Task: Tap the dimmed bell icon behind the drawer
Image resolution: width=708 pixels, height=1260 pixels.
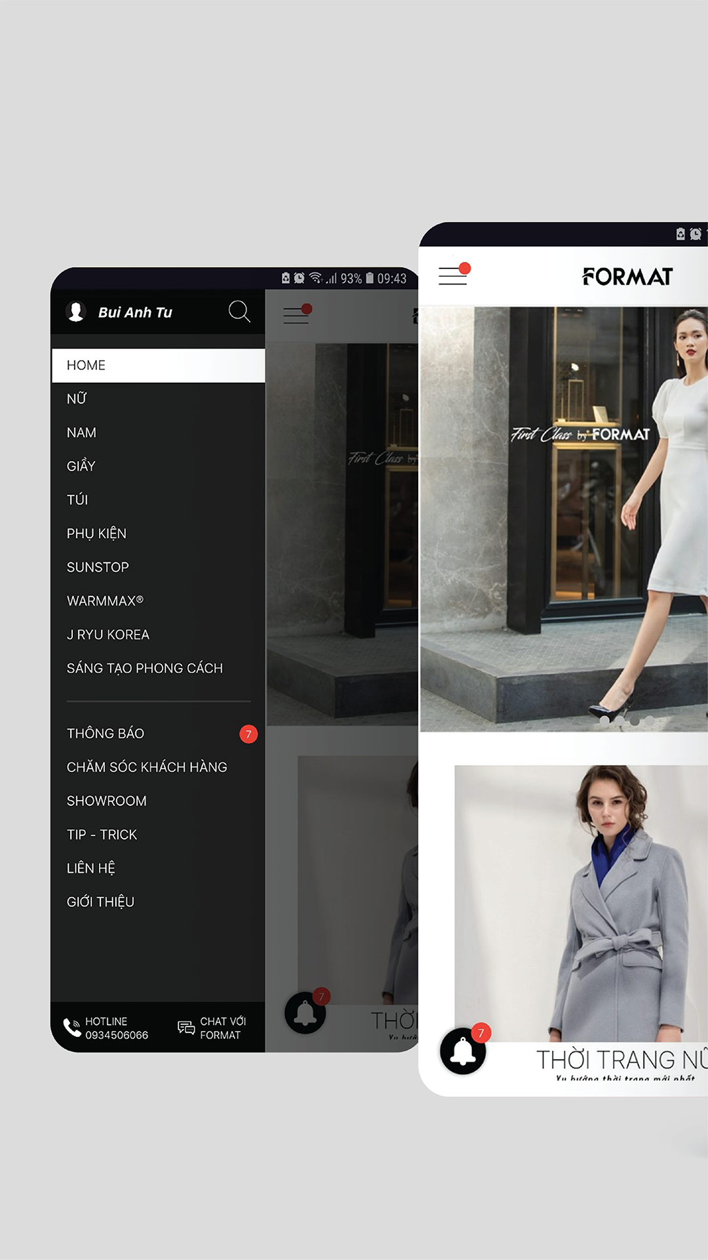Action: tap(305, 1013)
